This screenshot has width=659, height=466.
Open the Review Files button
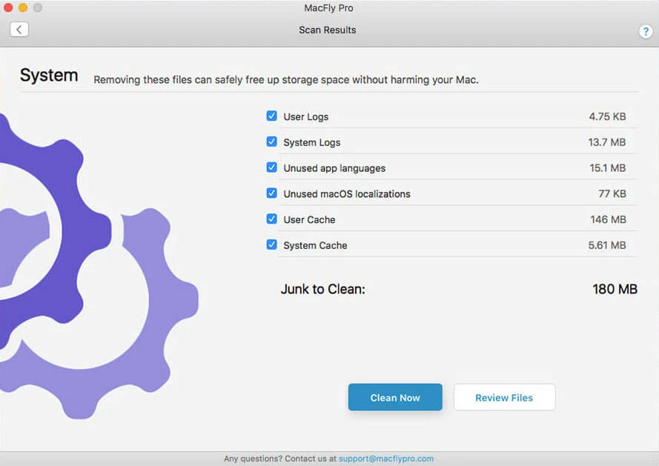504,397
